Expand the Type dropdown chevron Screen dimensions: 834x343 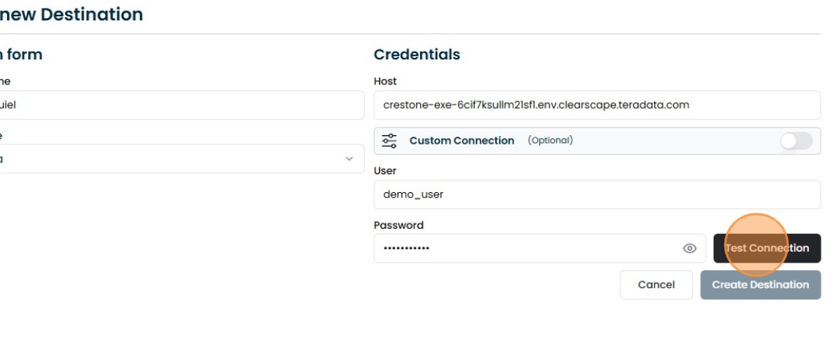click(x=349, y=159)
